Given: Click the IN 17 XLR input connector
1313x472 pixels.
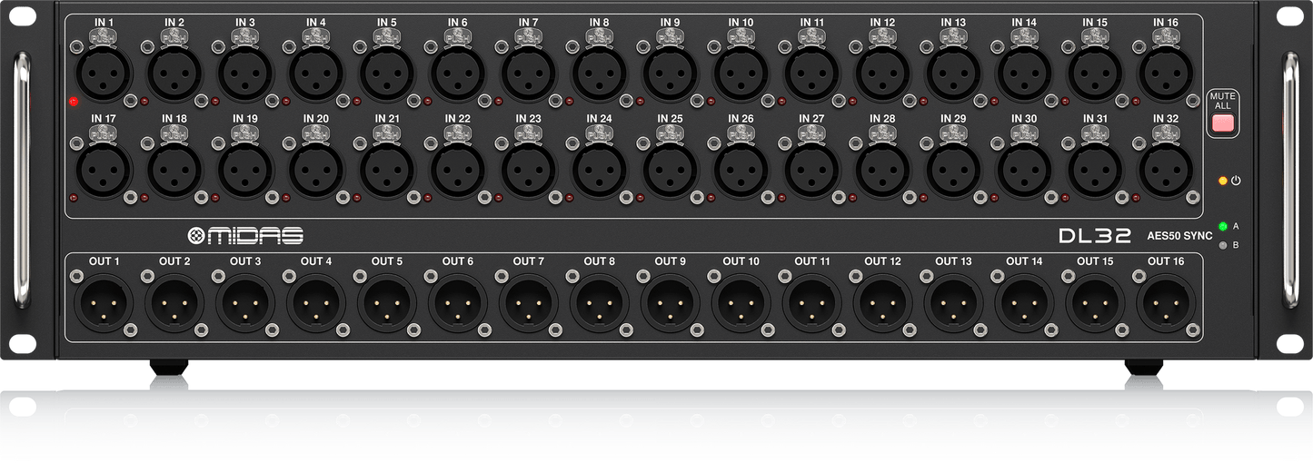Looking at the screenshot, I should pyautogui.click(x=104, y=170).
